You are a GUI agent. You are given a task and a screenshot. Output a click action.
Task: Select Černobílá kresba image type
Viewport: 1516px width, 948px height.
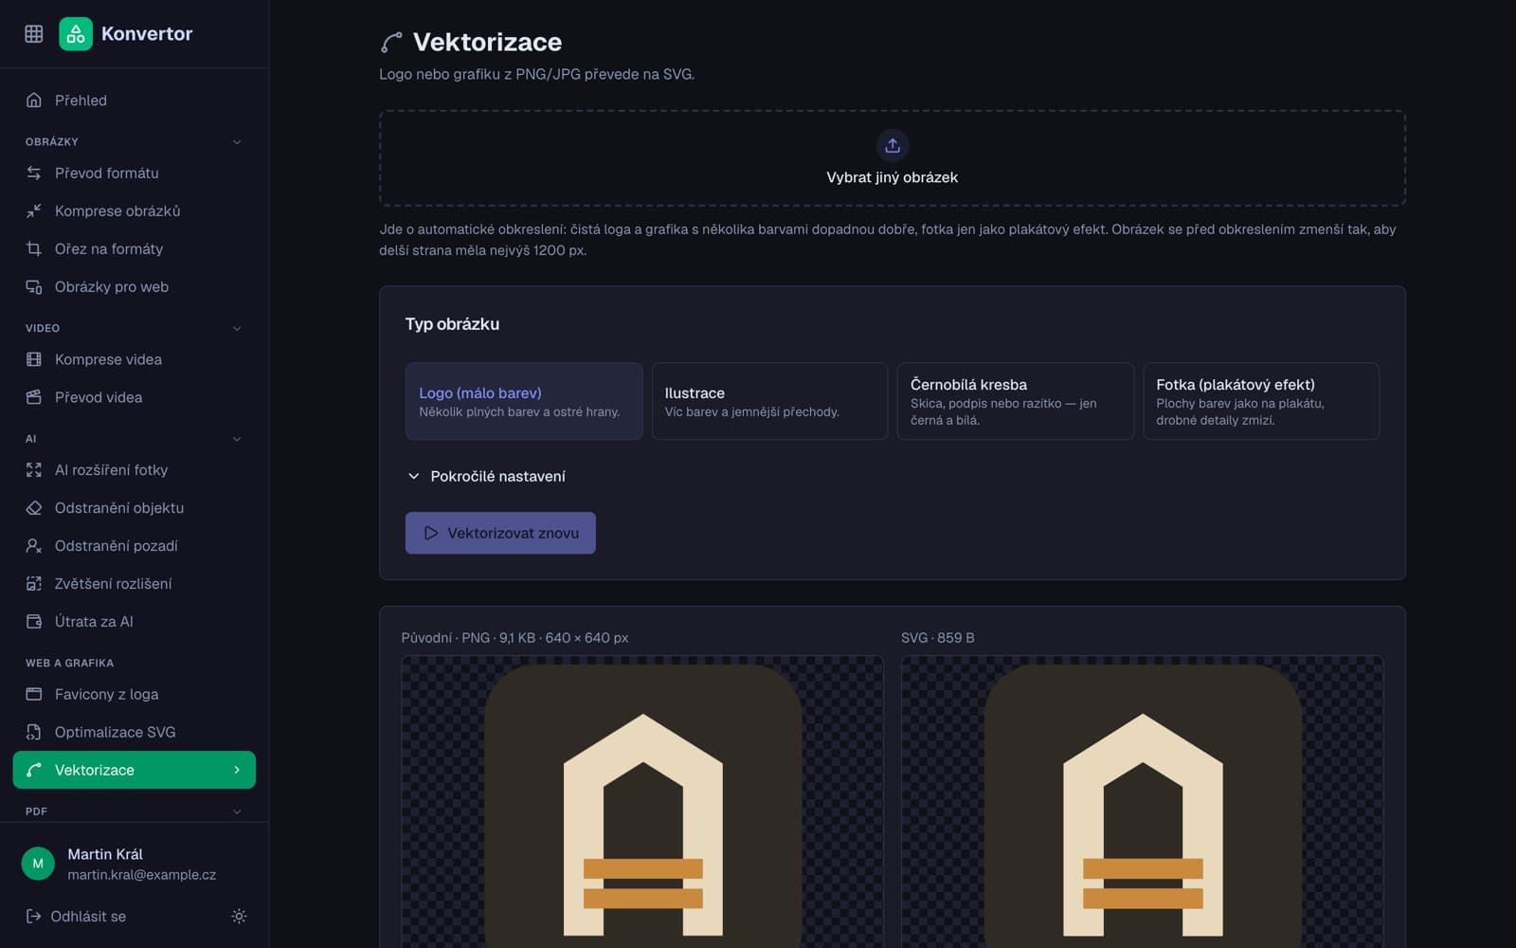click(x=1016, y=401)
